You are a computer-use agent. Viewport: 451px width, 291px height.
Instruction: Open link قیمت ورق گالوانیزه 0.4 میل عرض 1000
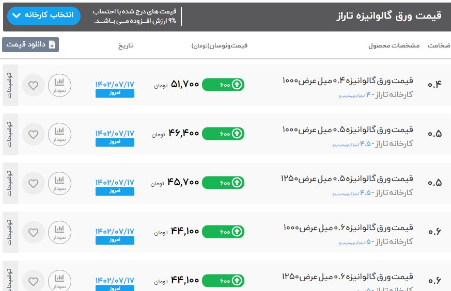tap(348, 80)
